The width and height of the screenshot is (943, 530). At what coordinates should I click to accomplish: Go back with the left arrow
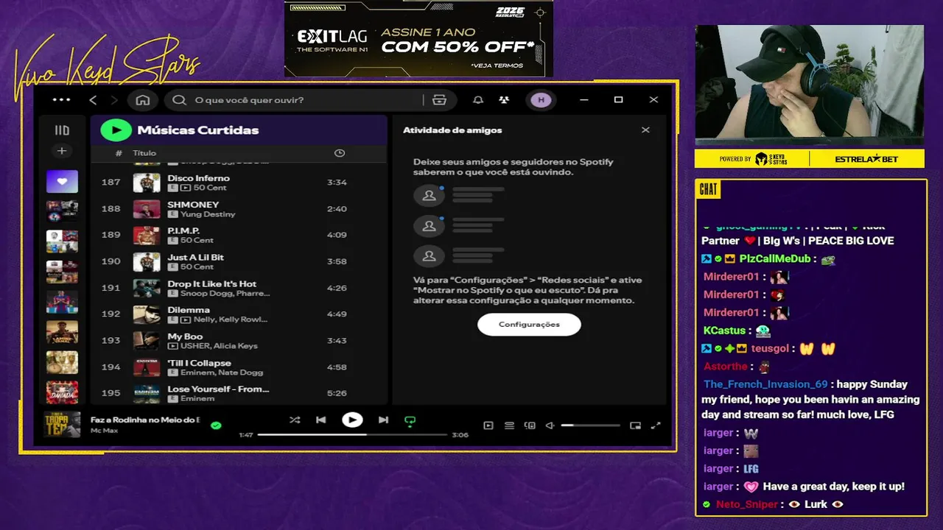pos(93,100)
